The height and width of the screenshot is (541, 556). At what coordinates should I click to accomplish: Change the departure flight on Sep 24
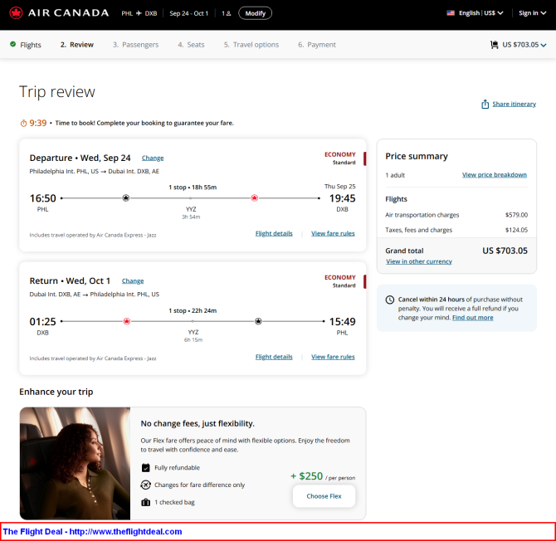153,158
